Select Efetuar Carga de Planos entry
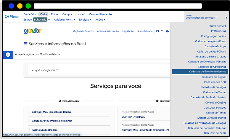This screenshot has height=139, width=230. [212, 118]
